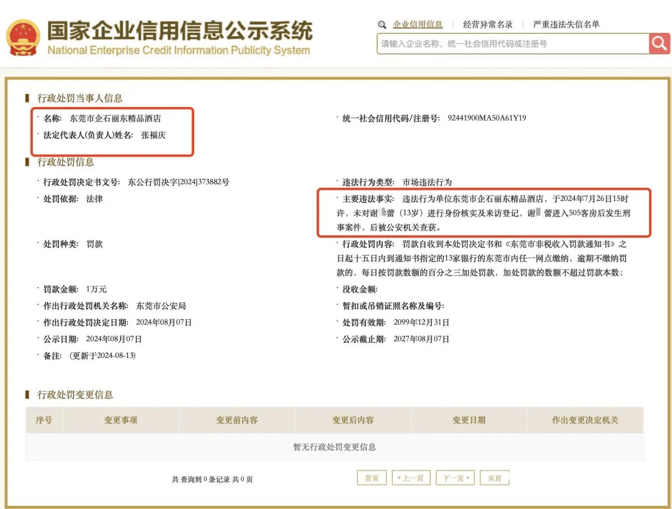
Task: Click authority name 东莞市公安局
Action: 161,306
